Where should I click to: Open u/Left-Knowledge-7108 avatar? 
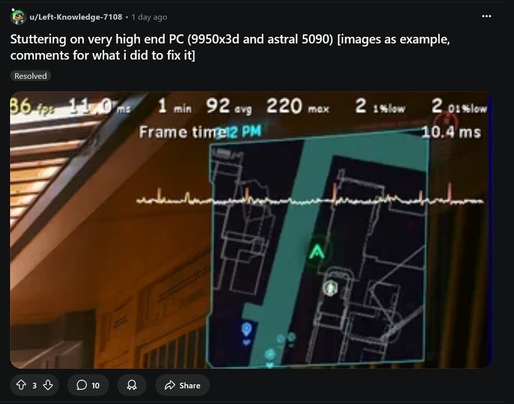[x=18, y=16]
